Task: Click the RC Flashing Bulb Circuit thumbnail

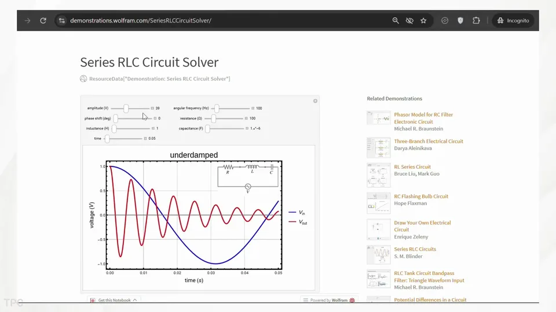Action: [x=379, y=203]
